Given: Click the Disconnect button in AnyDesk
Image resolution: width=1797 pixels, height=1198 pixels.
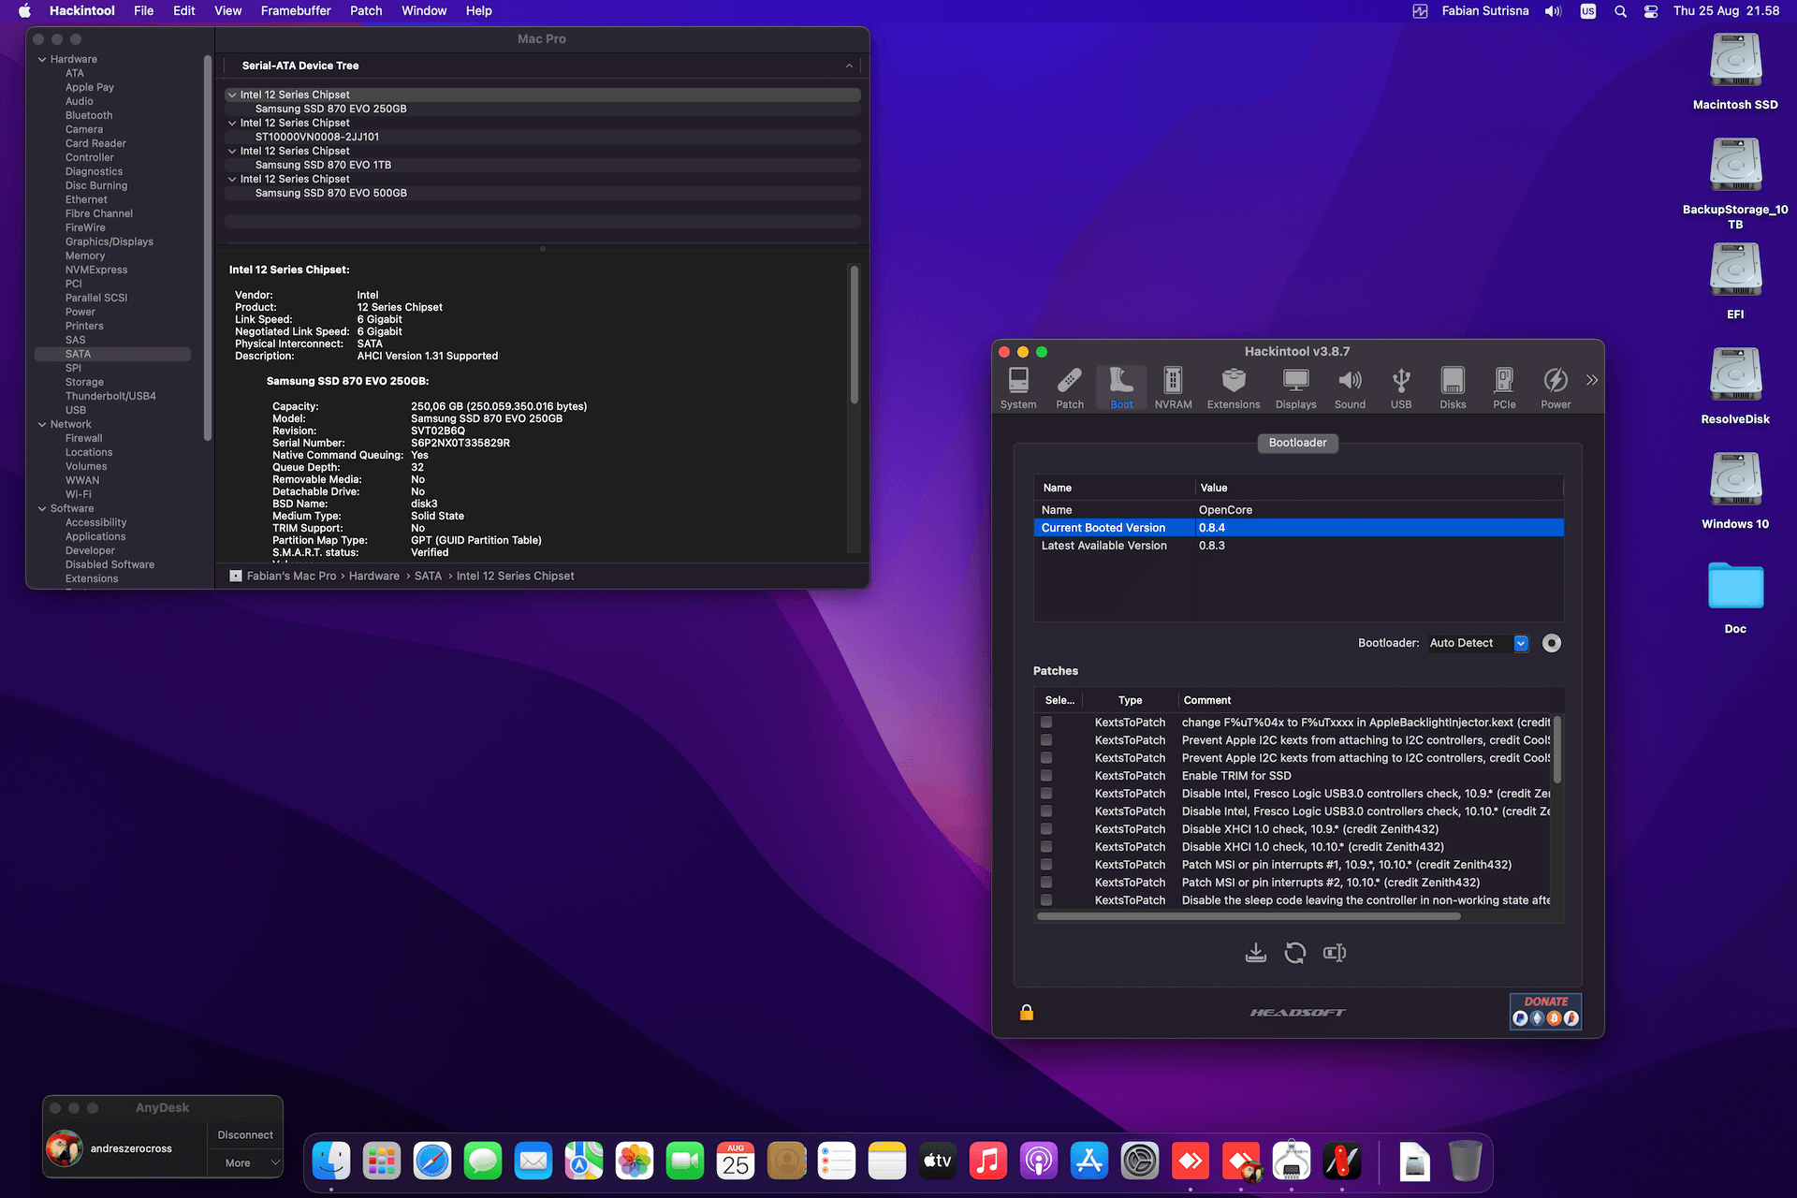Looking at the screenshot, I should point(245,1134).
